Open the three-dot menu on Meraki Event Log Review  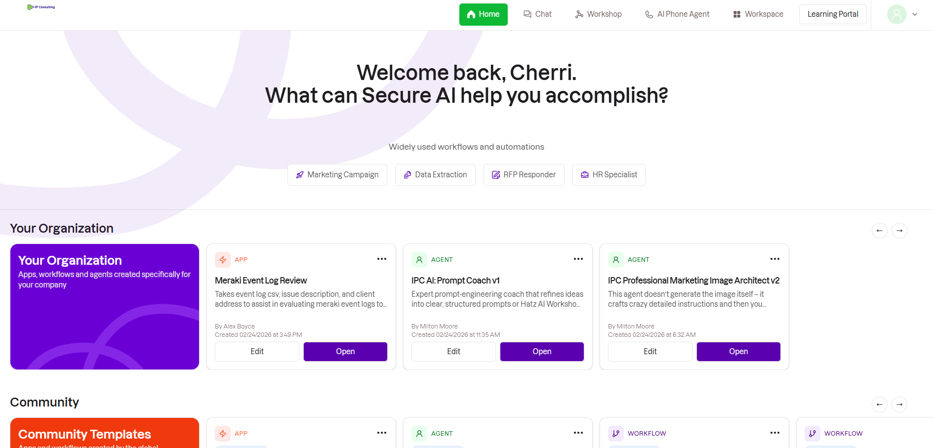381,258
